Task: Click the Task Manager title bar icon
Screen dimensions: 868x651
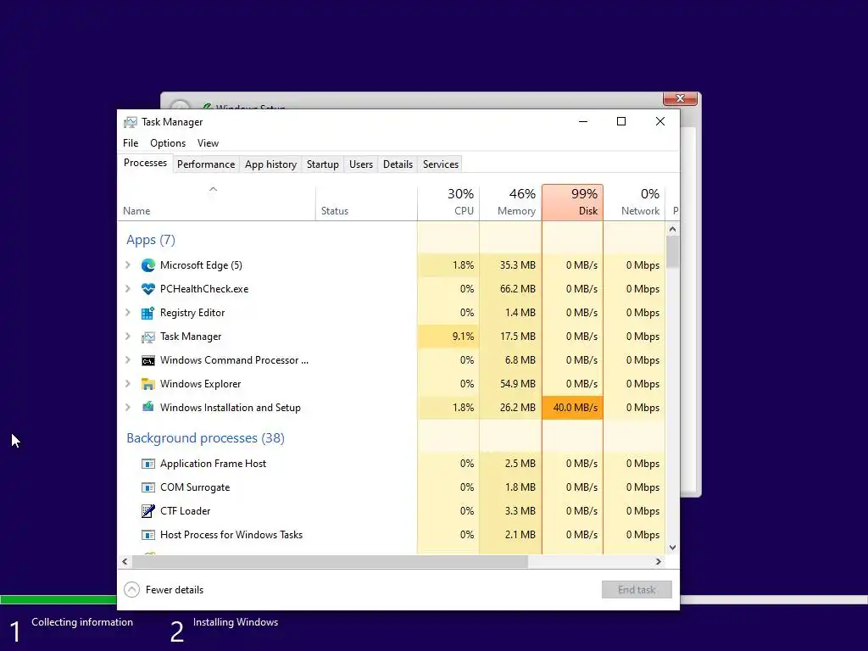Action: (x=130, y=122)
